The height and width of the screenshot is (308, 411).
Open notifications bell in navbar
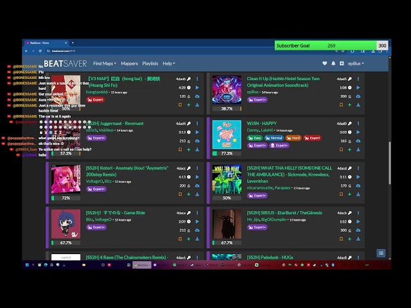(x=333, y=64)
